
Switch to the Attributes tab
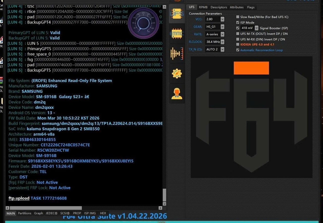[237, 7]
